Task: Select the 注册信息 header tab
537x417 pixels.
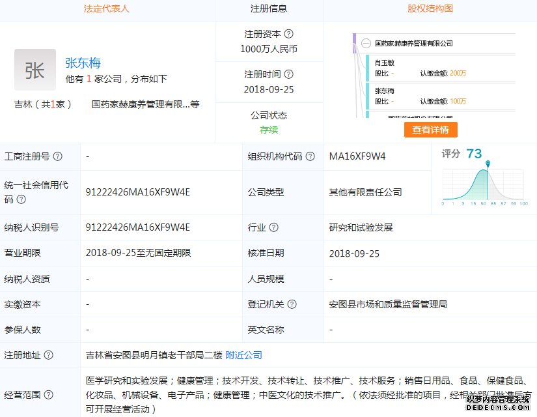Action: pyautogui.click(x=269, y=8)
